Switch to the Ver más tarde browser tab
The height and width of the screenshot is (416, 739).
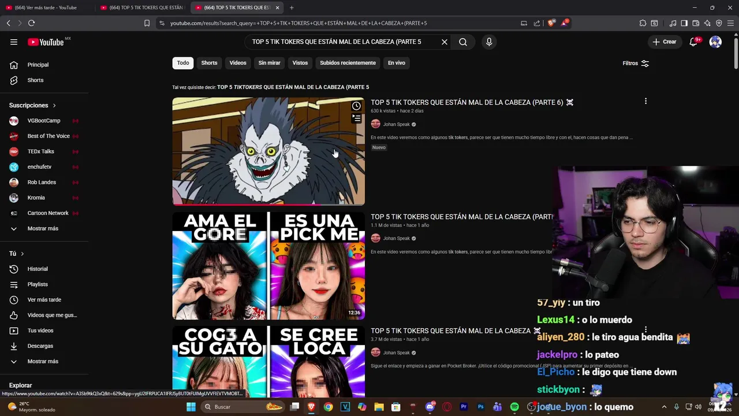pyautogui.click(x=46, y=8)
